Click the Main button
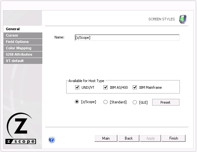197x152 pixels. (x=106, y=138)
